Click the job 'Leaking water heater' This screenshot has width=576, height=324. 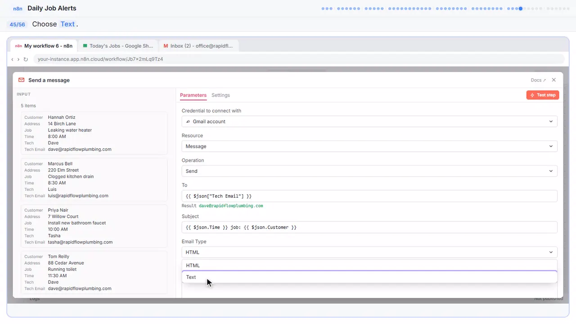point(70,130)
